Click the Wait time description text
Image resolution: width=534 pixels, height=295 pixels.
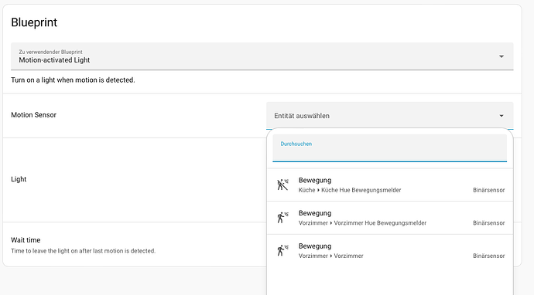(83, 251)
